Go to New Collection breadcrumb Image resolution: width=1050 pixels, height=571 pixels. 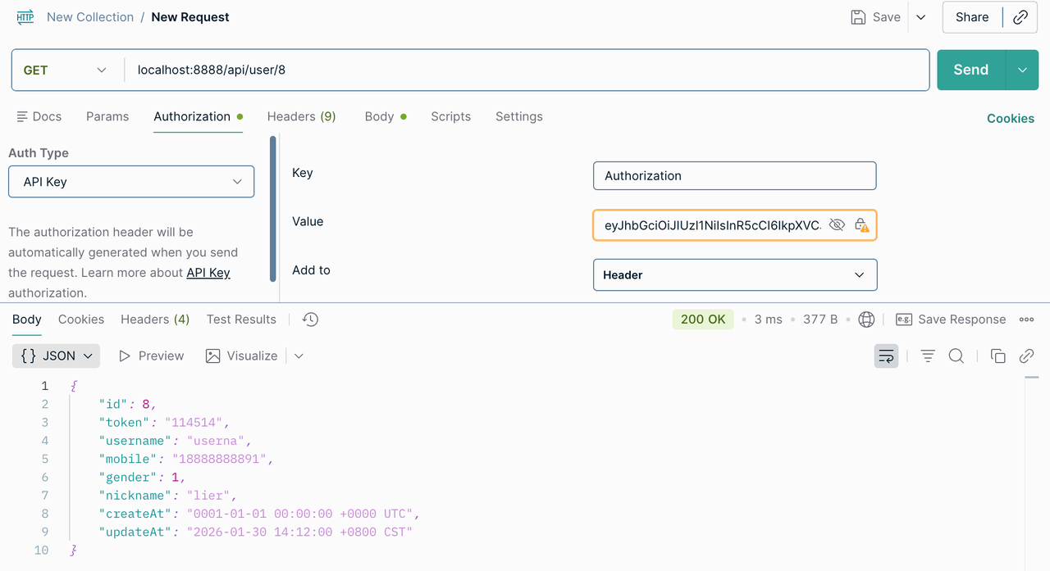pos(90,17)
